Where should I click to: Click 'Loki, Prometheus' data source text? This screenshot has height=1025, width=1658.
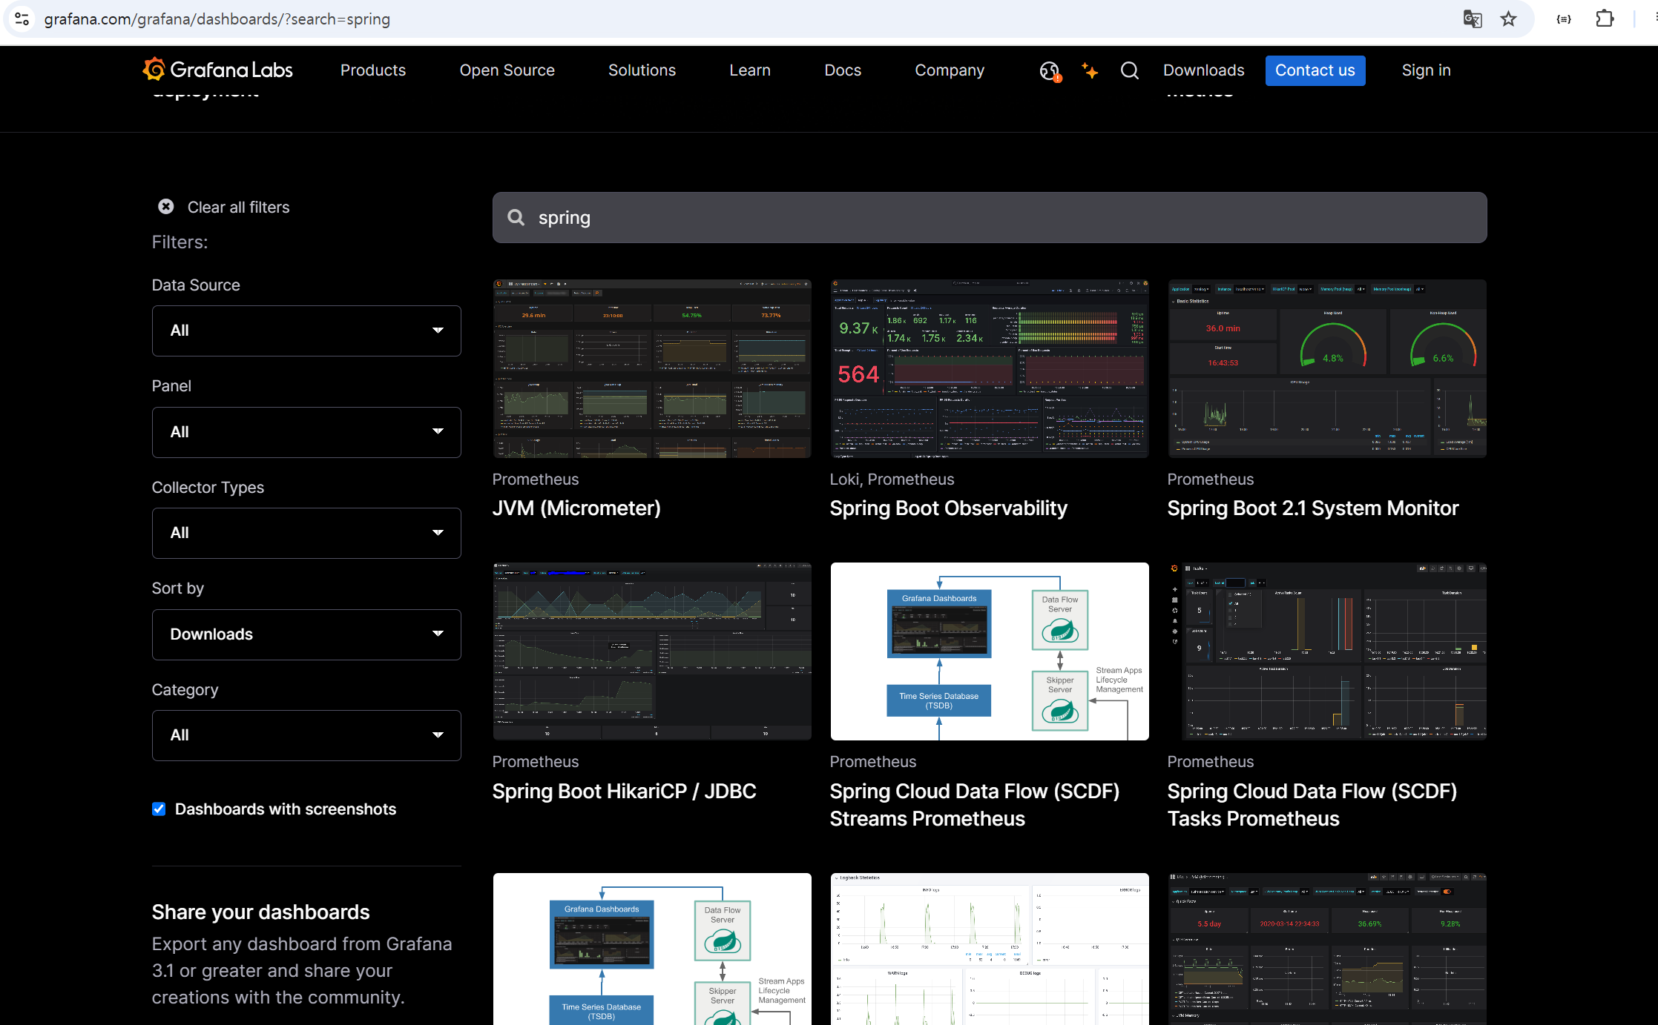click(892, 480)
